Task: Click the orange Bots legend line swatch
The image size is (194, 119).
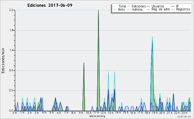Action: tap(115, 9)
